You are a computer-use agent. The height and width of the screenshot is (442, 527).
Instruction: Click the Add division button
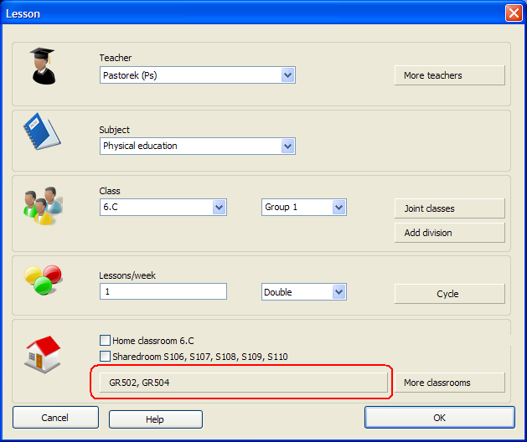coord(449,233)
